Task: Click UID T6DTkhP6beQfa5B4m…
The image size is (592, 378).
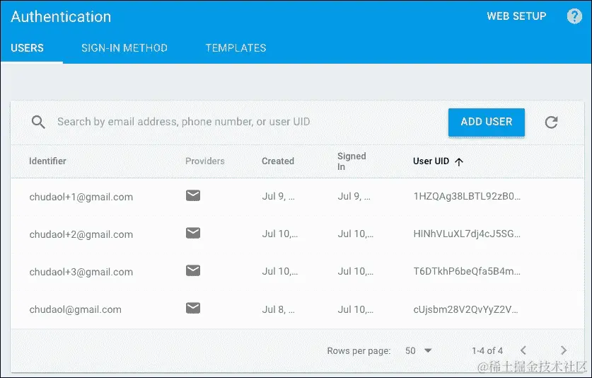Action: (467, 271)
